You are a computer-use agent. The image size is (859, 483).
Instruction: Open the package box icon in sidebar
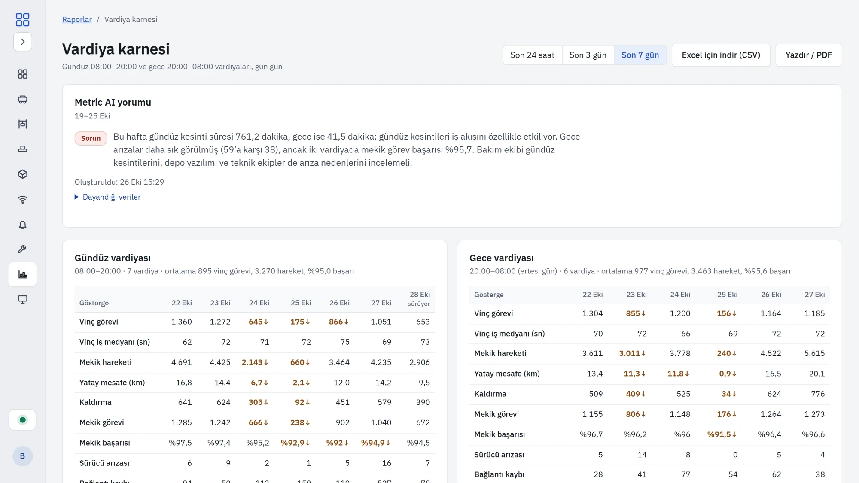click(x=23, y=174)
